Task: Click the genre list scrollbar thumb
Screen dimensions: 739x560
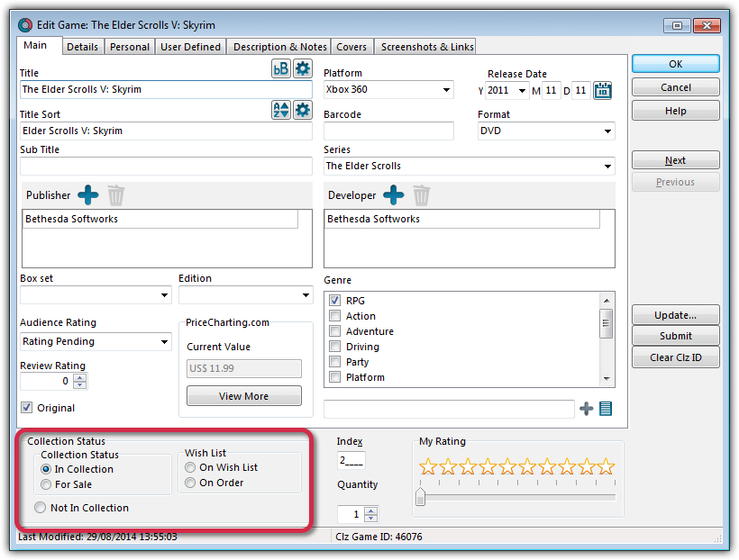Action: pos(607,323)
